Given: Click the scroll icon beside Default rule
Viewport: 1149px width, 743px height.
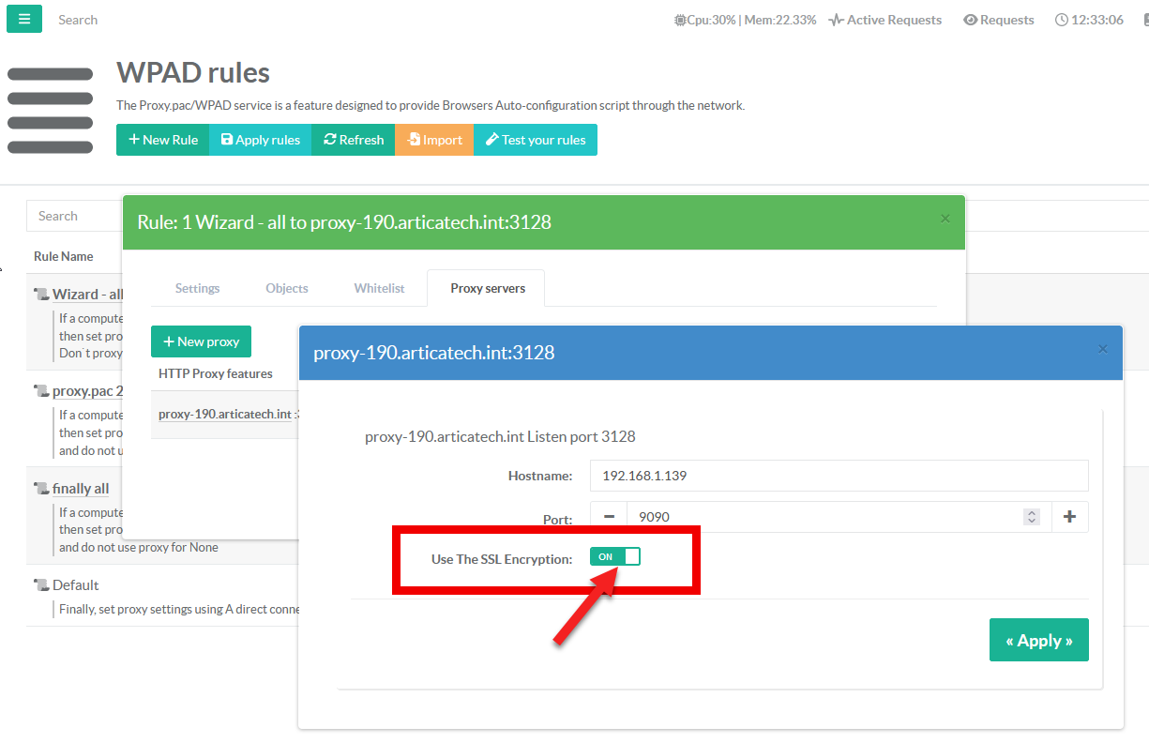Looking at the screenshot, I should click(40, 585).
